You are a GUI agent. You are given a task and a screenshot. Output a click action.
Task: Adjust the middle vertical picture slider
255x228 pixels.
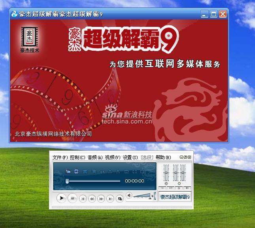click(176, 173)
